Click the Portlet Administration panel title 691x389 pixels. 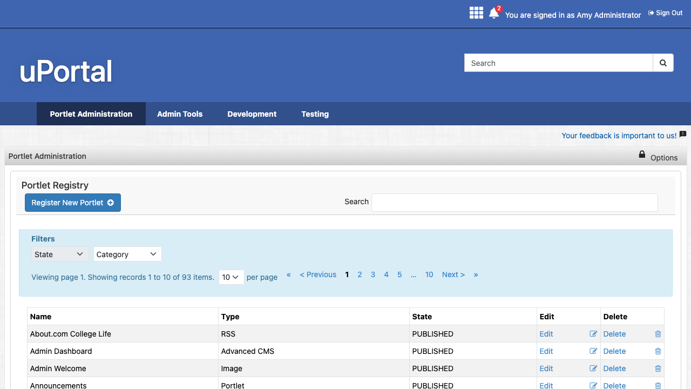click(x=48, y=156)
